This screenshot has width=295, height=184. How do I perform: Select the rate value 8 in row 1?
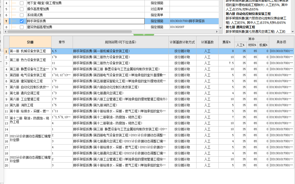pyautogui.click(x=226, y=51)
